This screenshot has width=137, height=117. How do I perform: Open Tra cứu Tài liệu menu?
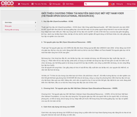(41, 4)
